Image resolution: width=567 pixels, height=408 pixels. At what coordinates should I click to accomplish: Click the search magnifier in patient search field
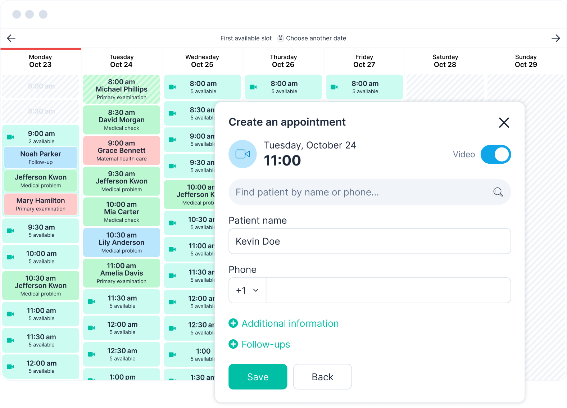tap(498, 192)
